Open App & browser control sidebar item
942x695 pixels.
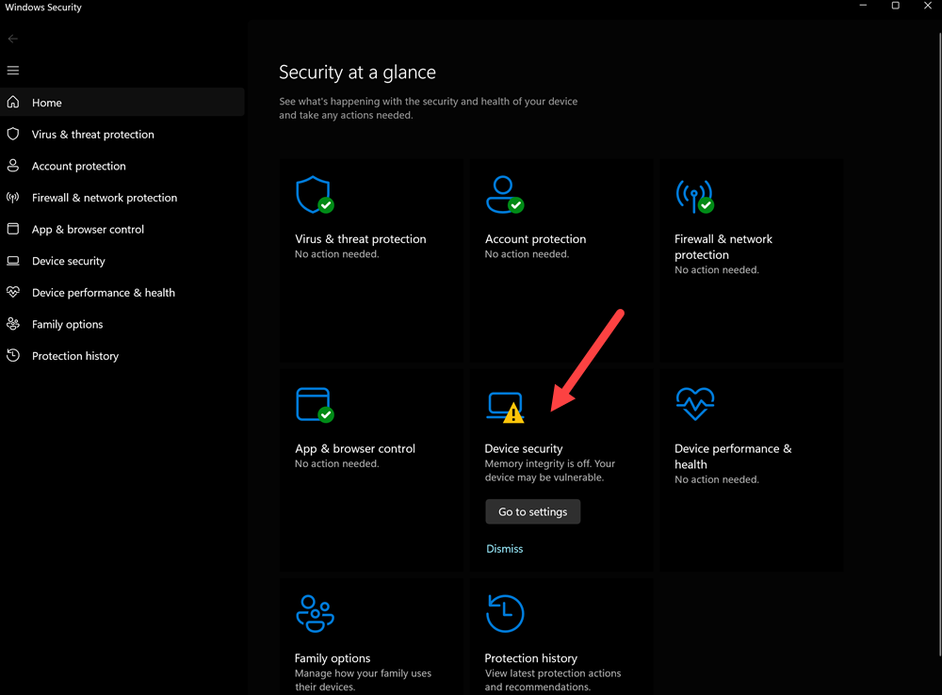click(88, 230)
